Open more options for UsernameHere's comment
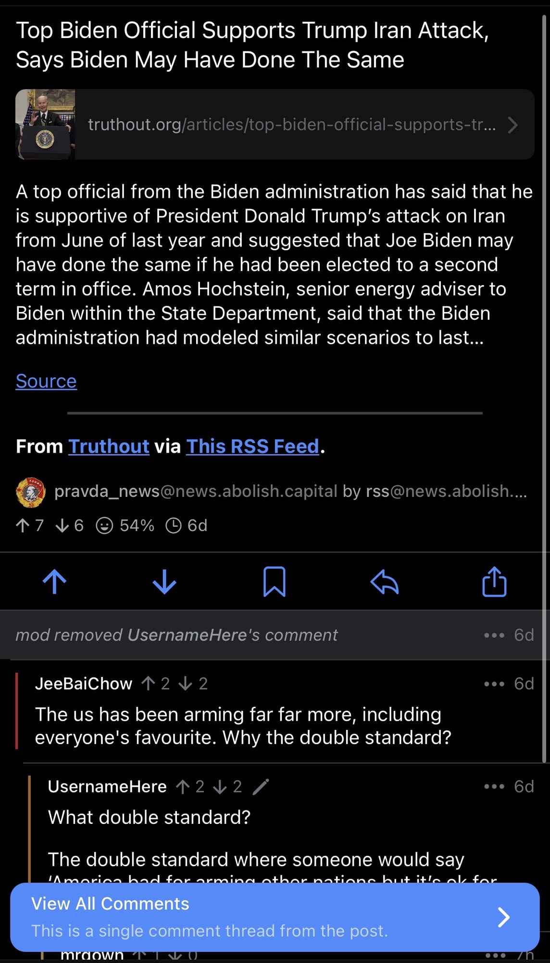 494,787
